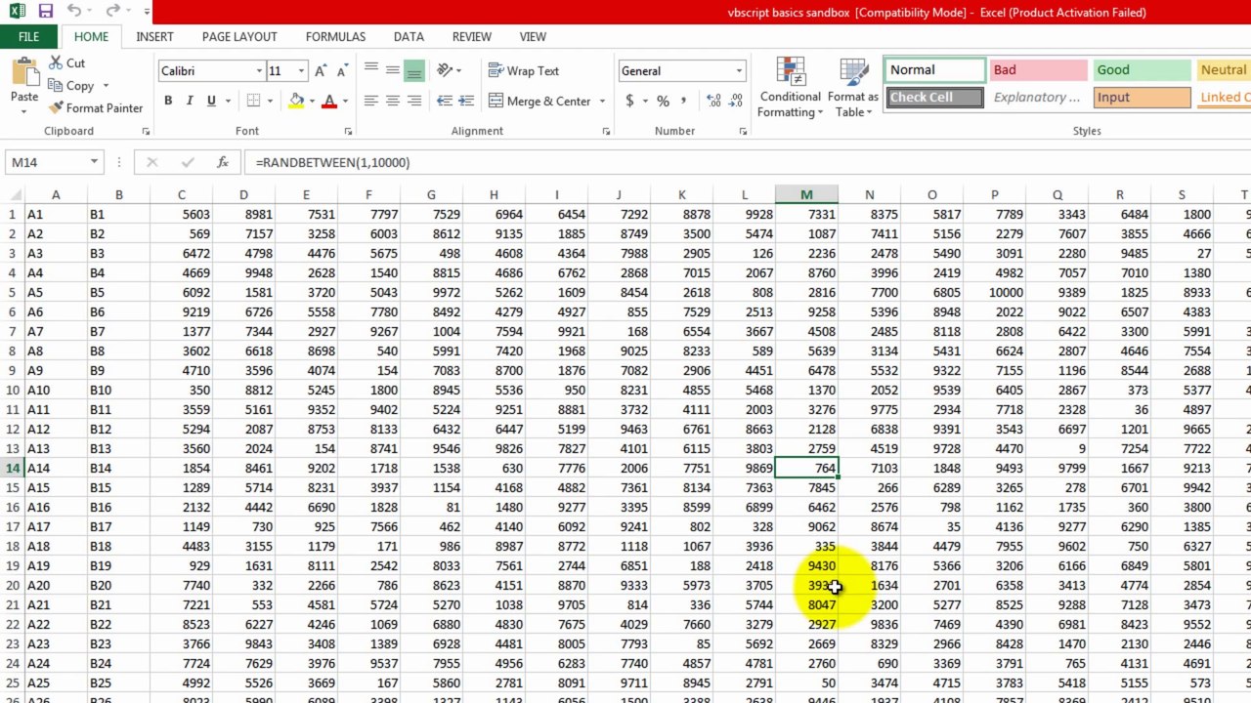
Task: Click the Increase Decimal icon
Action: tap(712, 101)
